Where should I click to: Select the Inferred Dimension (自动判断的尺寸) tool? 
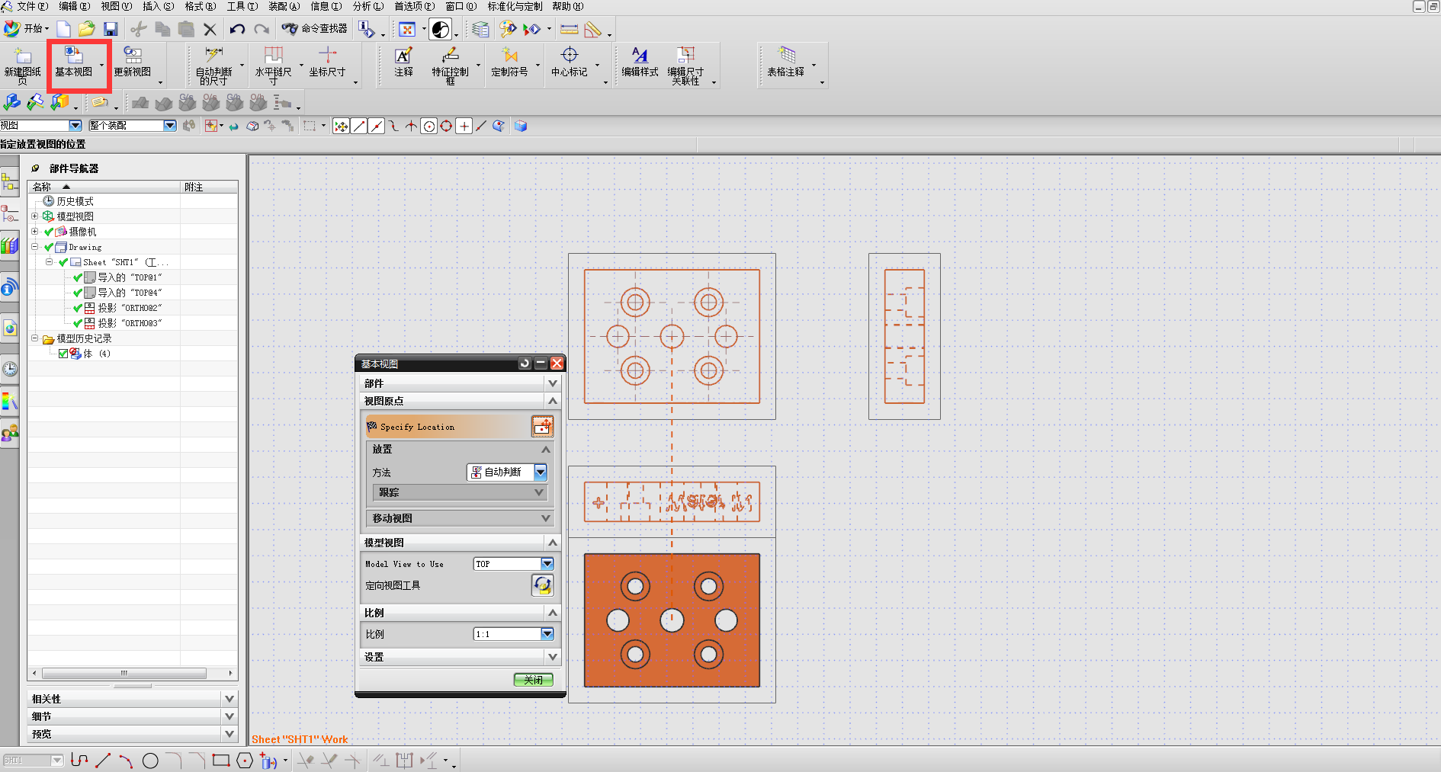click(214, 65)
